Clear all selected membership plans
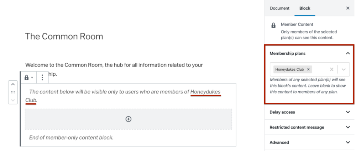Image resolution: width=356 pixels, height=151 pixels. (x=331, y=69)
